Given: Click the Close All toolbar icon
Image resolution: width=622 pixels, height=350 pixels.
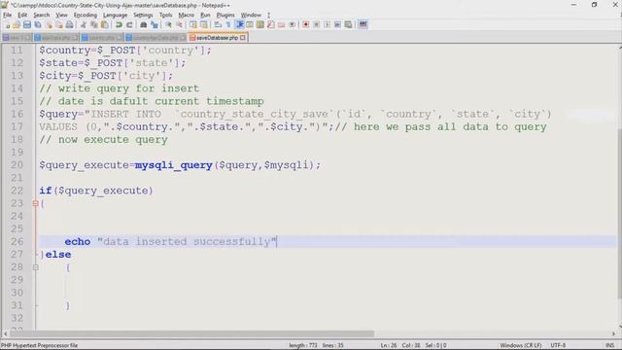Looking at the screenshot, I should click(59, 24).
